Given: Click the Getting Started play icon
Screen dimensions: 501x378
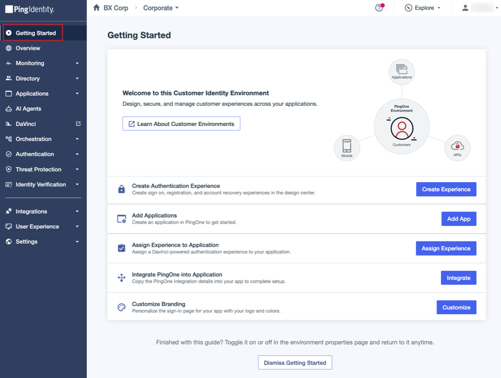Looking at the screenshot, I should pos(9,33).
